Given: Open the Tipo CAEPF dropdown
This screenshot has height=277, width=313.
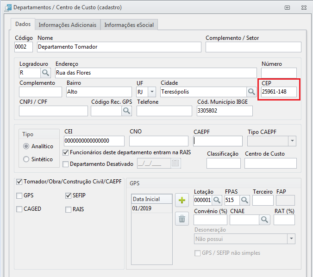Looking at the screenshot, I should pyautogui.click(x=292, y=141).
